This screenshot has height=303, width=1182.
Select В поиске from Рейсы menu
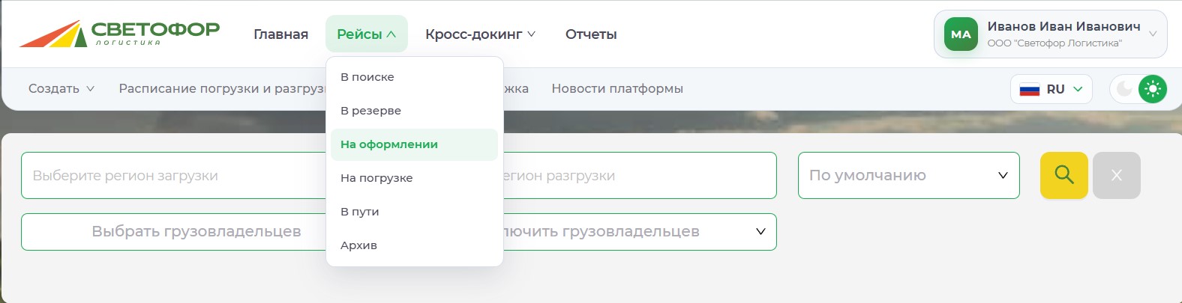(414, 77)
